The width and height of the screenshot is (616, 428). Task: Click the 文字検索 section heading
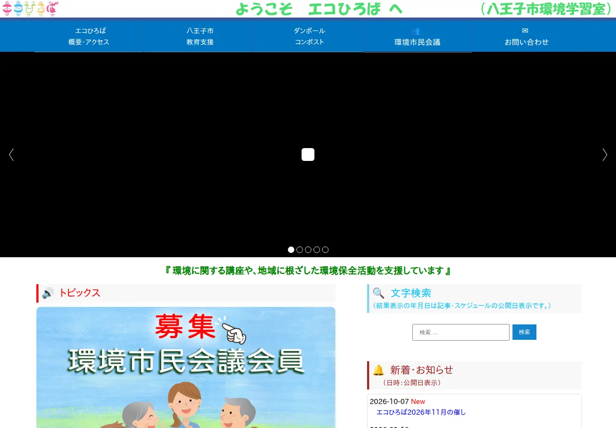411,293
